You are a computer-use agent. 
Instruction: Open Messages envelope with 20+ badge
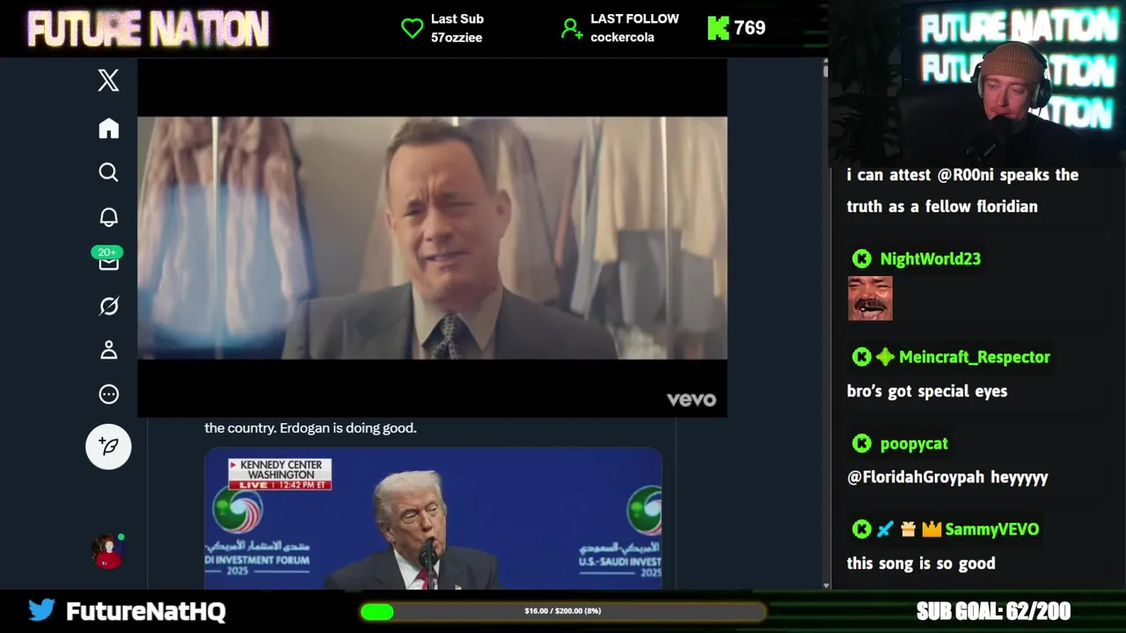pyautogui.click(x=108, y=259)
